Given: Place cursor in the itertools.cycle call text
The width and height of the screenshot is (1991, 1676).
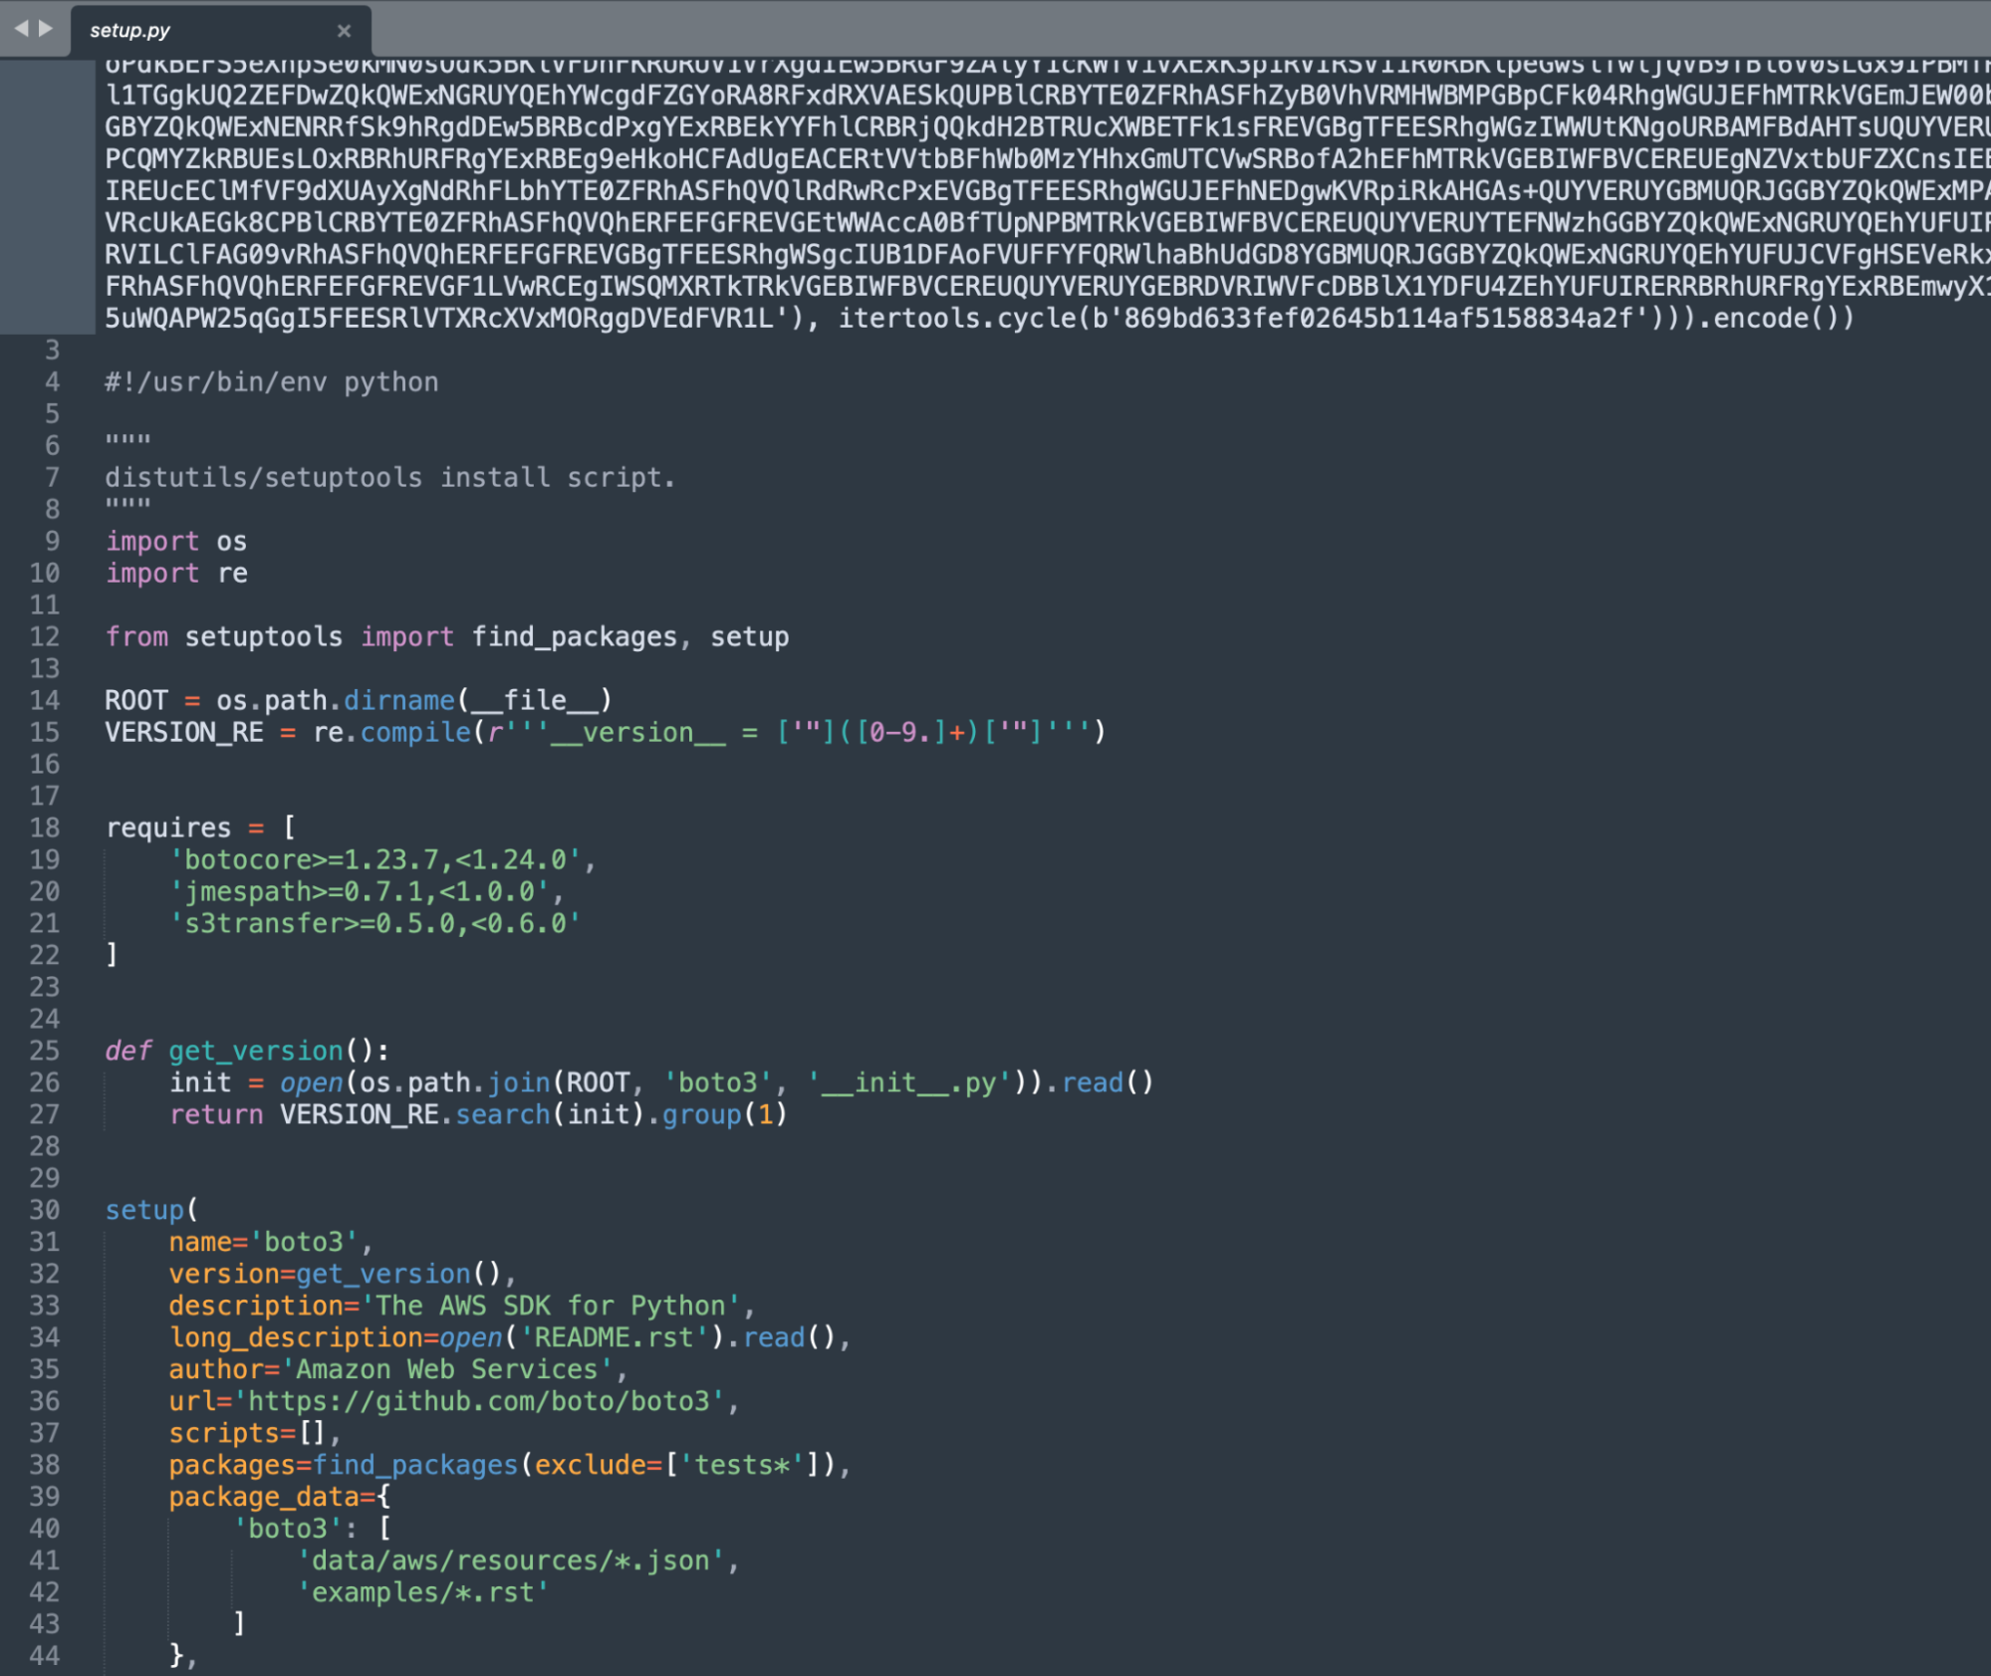Looking at the screenshot, I should [956, 319].
